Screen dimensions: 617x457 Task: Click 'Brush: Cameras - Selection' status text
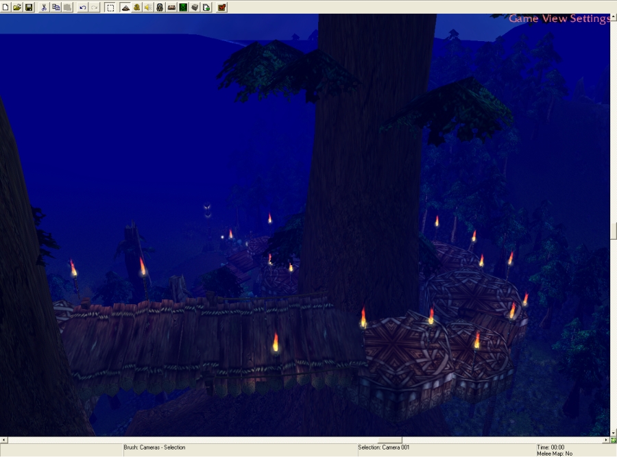(154, 447)
